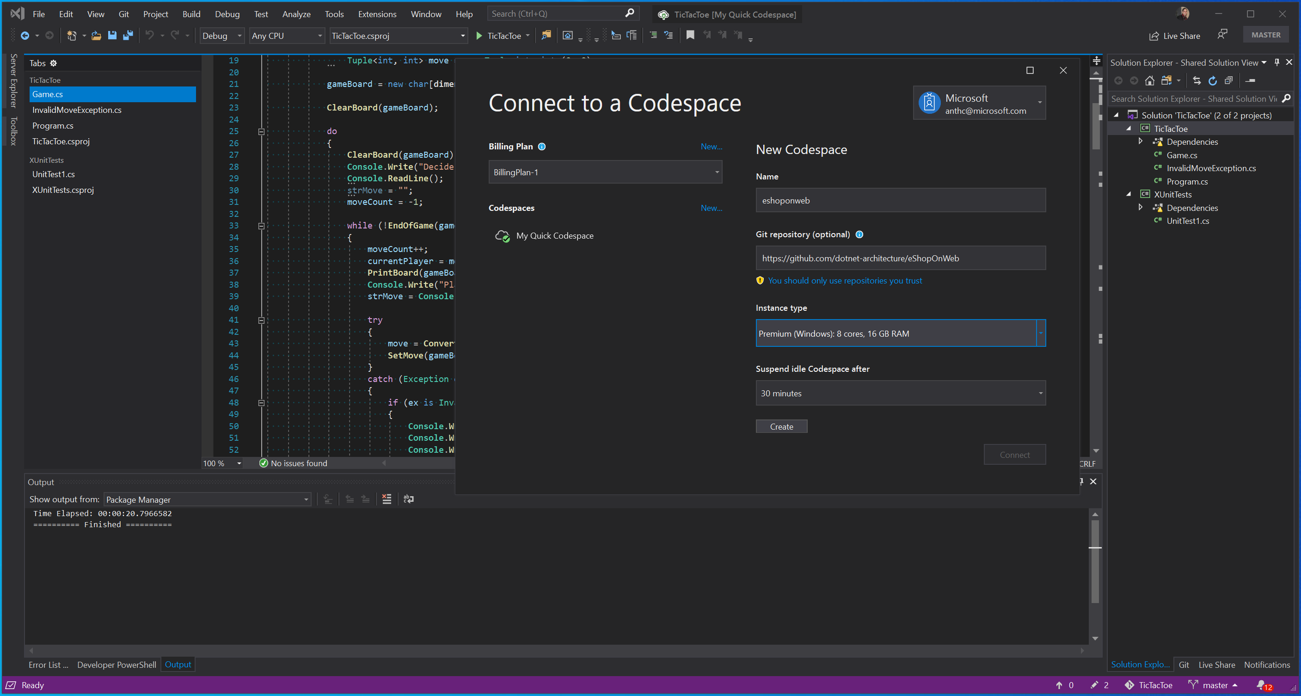Viewport: 1301px width, 696px height.
Task: Click the Create codespace button
Action: tap(780, 426)
